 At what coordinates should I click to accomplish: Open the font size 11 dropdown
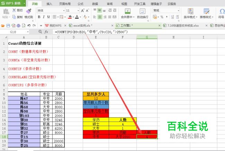pyautogui.click(x=78, y=11)
